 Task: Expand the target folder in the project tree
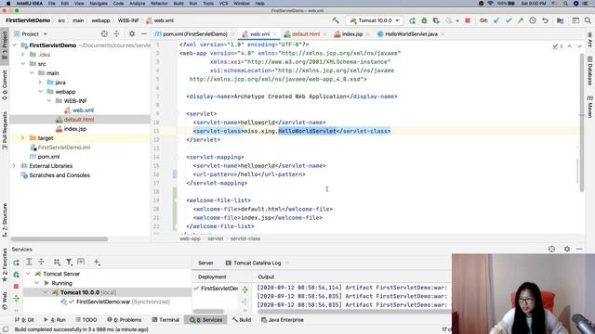click(22, 138)
